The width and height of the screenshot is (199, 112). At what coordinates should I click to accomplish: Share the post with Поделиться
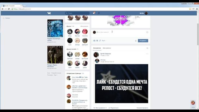click(113, 108)
